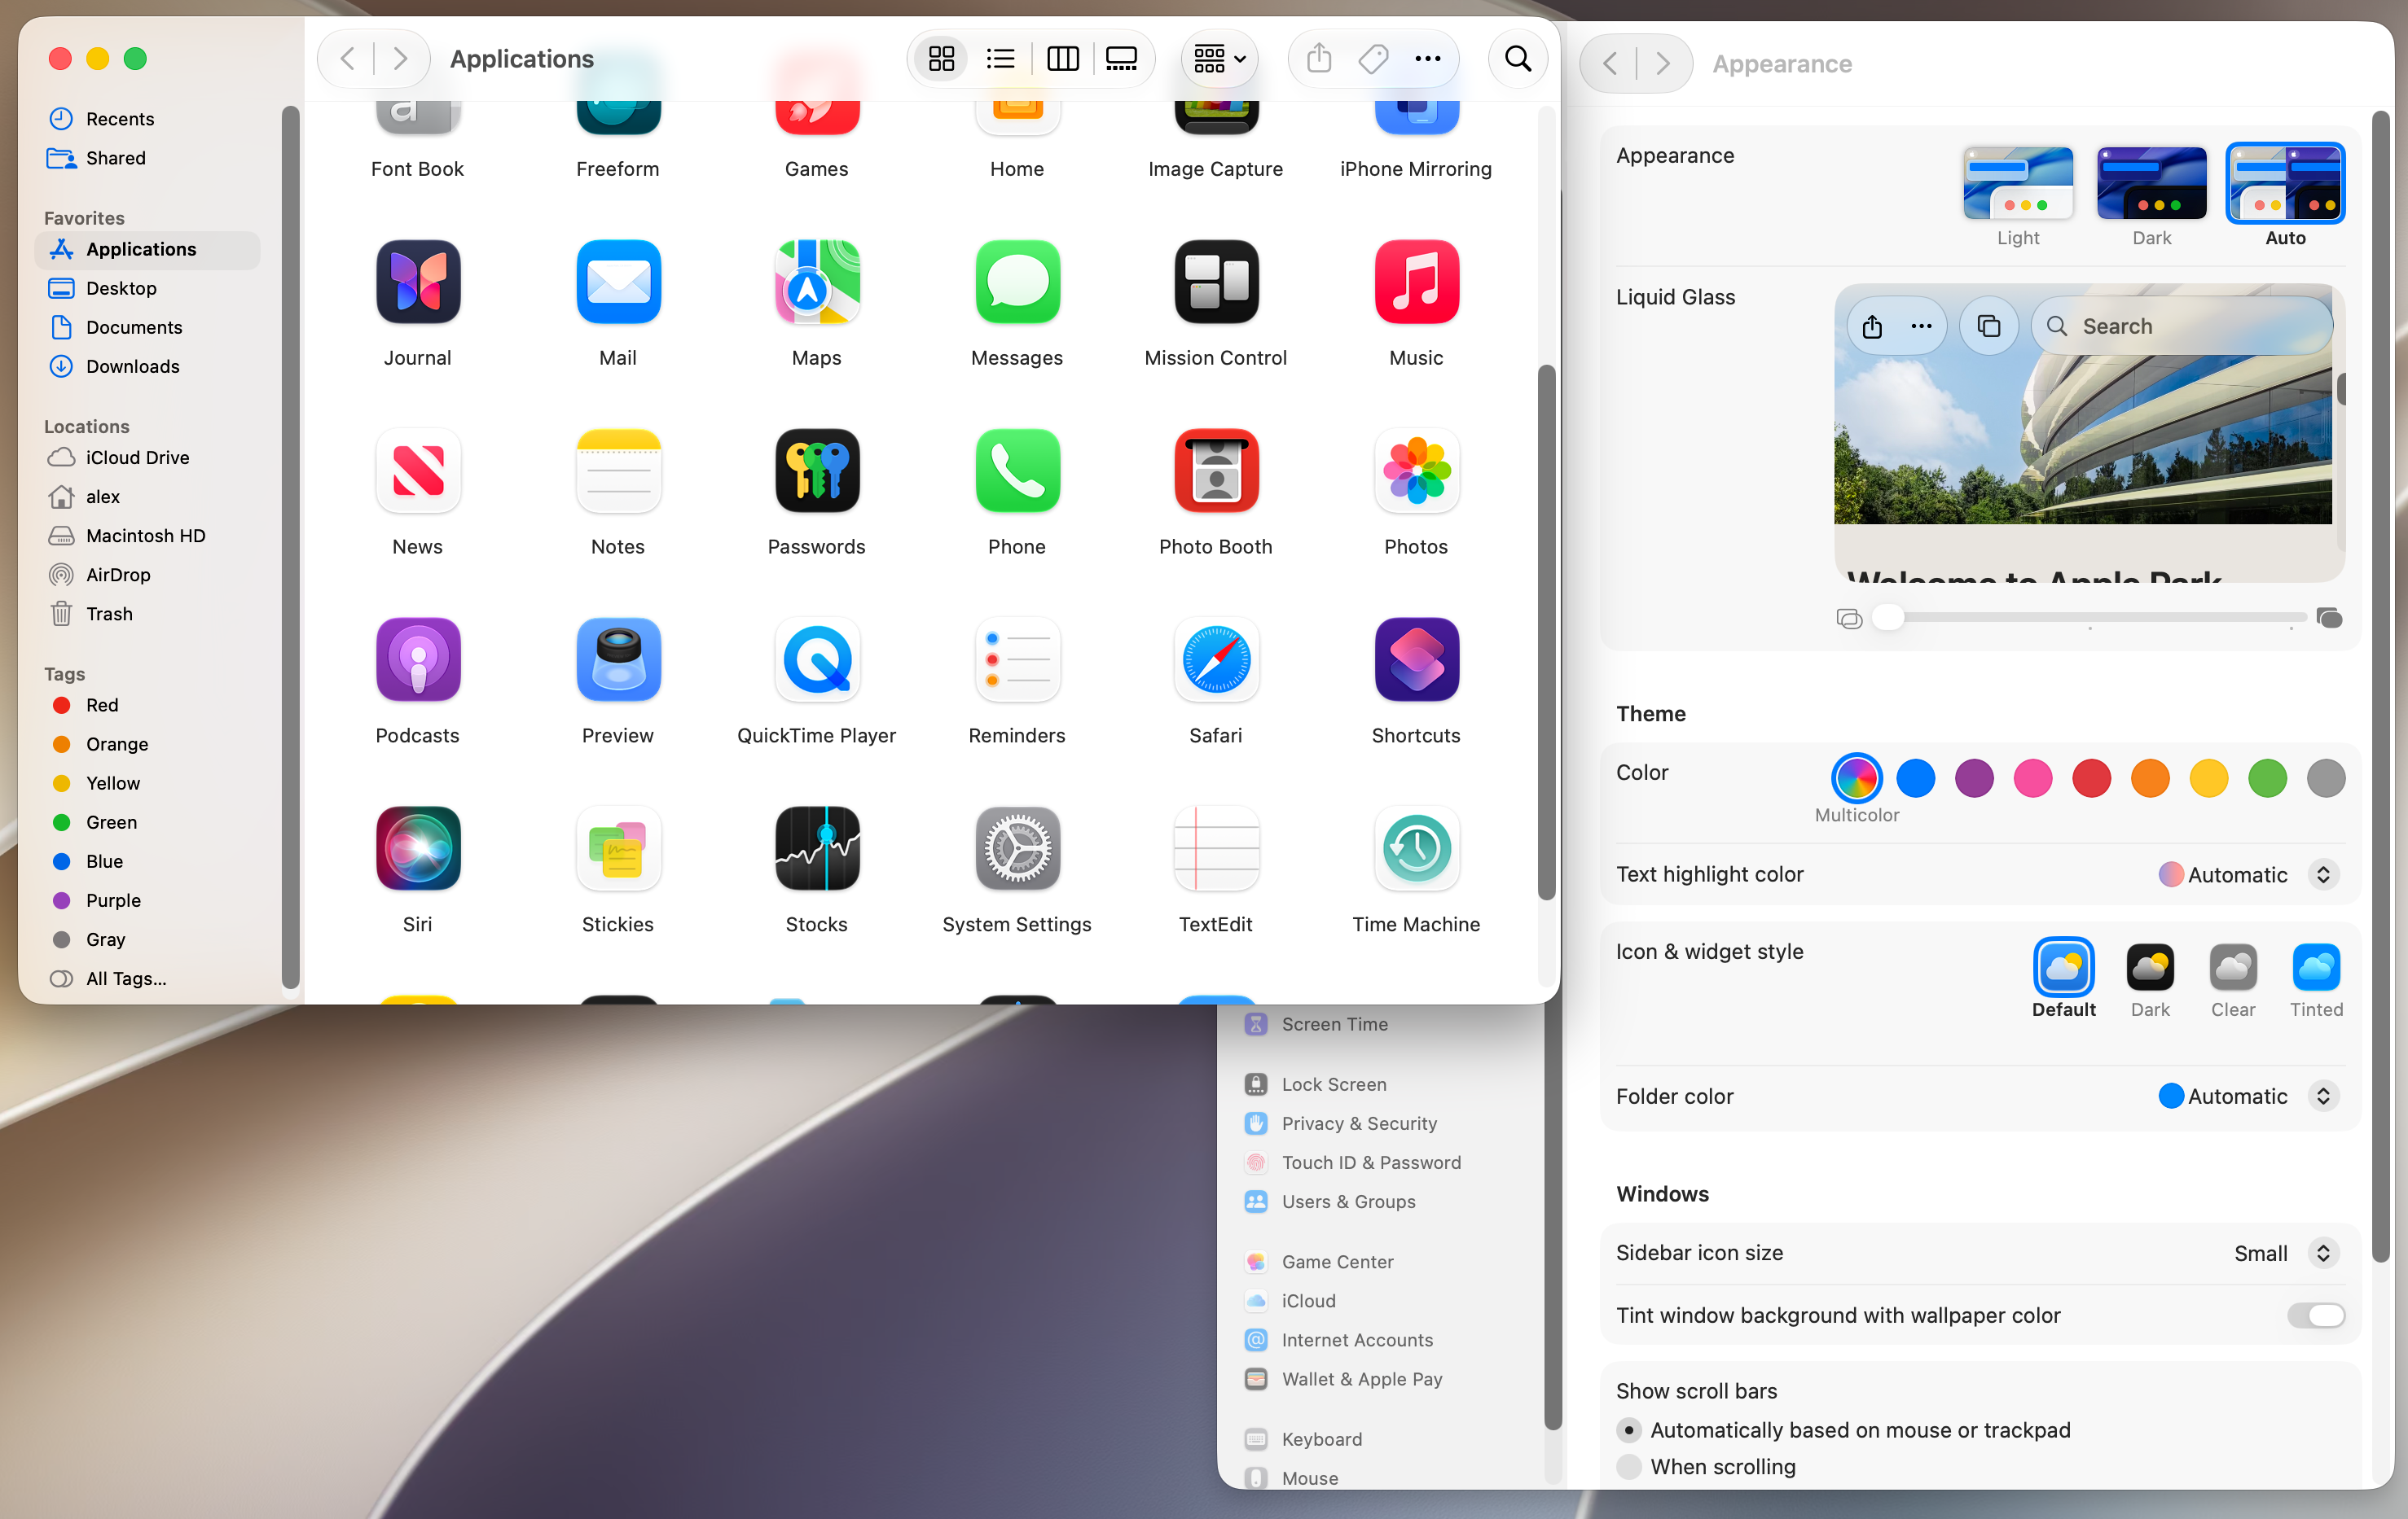
Task: Open the Time Machine app
Action: (1416, 848)
